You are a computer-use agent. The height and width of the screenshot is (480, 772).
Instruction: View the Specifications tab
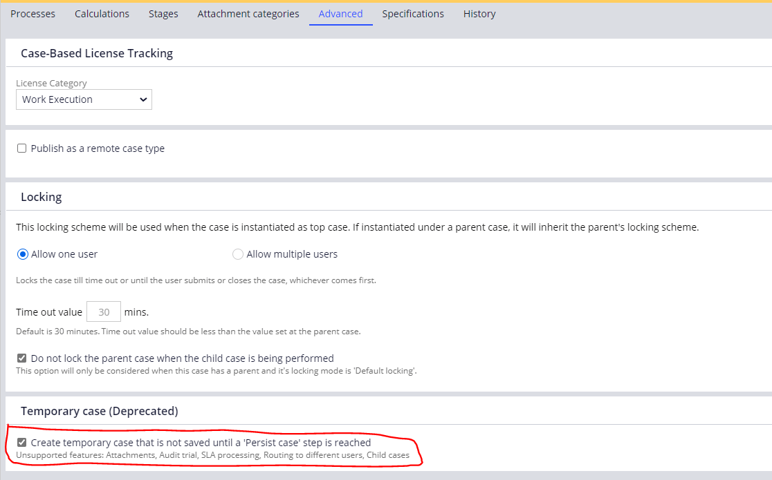click(x=412, y=13)
